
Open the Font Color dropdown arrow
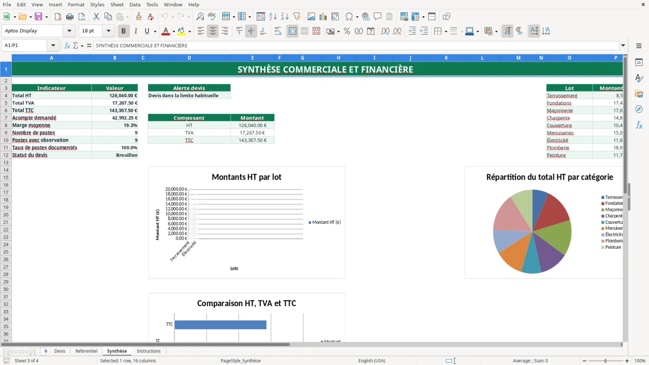coord(174,31)
